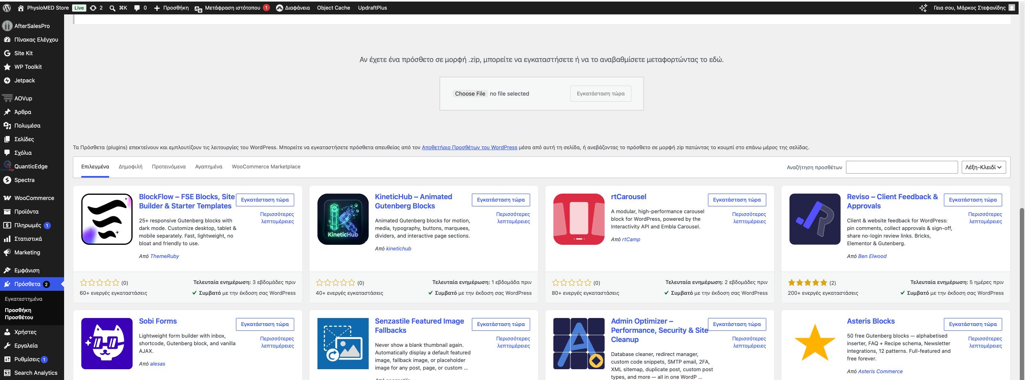This screenshot has height=380, width=1025.
Task: Click Εγκατάσταση τώρa upload button beside file chooser
Action: click(x=600, y=94)
